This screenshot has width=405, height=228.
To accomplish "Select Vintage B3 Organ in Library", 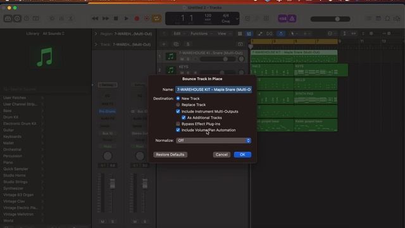I will [x=18, y=194].
